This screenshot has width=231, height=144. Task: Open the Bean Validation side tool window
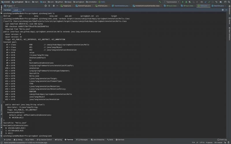[x=229, y=34]
